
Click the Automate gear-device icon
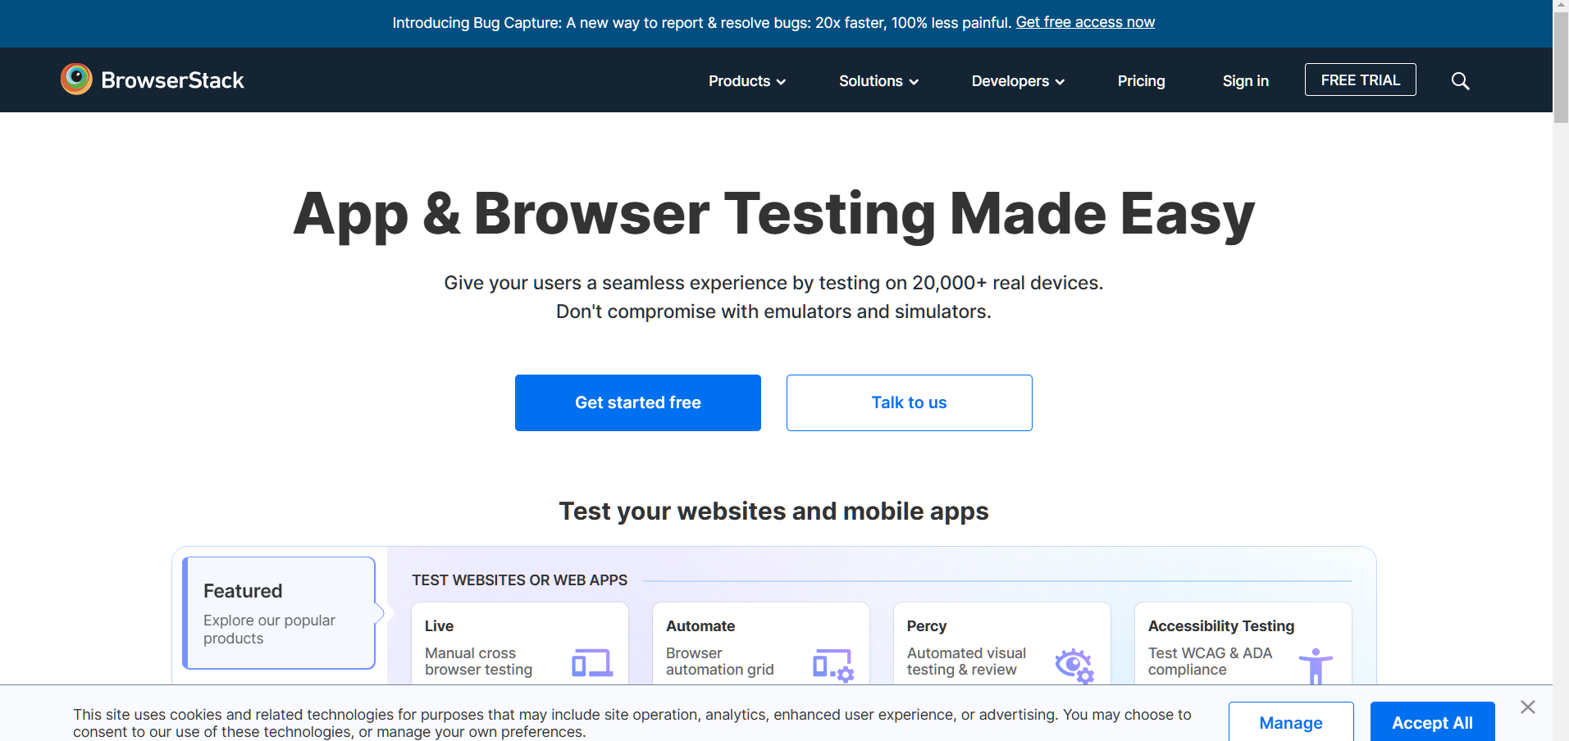[x=832, y=665]
